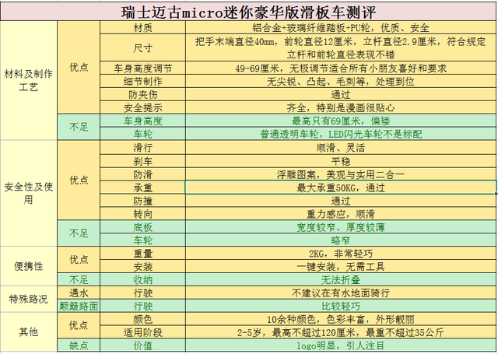The height and width of the screenshot is (354, 498).
Task: Click the cell '比较轻巧'
Action: coord(341,306)
